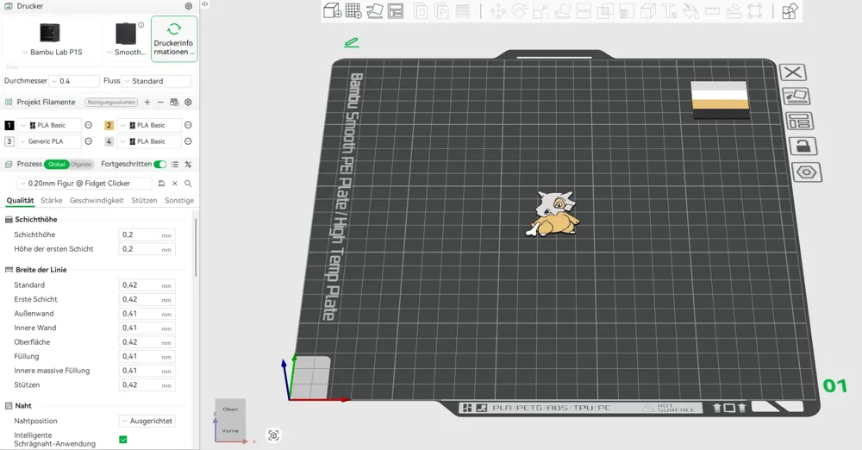The width and height of the screenshot is (862, 450).
Task: Open plate settings hexagon icon
Action: click(x=807, y=172)
